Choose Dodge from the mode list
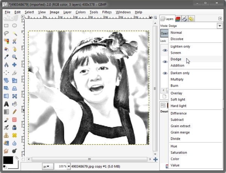This screenshot has width=226, height=173. 176,59
